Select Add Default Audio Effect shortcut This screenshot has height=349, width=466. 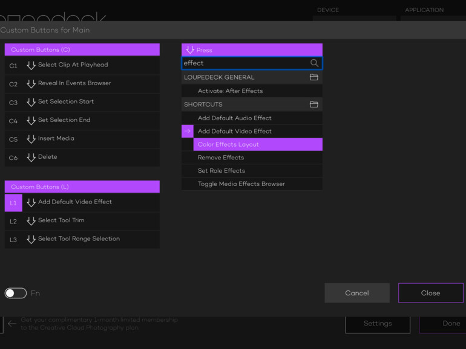tap(252, 118)
